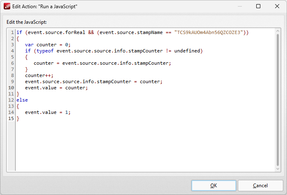Screen dimensions: 287x195
Task: Click the "else" keyword on line 12
Action: (22, 100)
